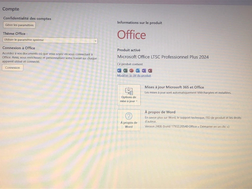Open the OneNote icon

click(x=144, y=70)
